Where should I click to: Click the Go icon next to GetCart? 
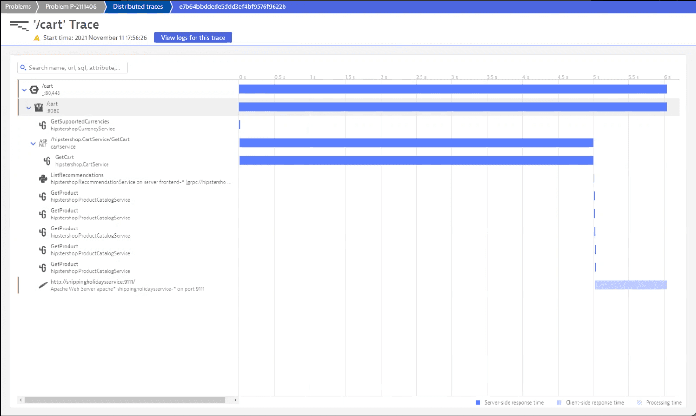(x=47, y=161)
